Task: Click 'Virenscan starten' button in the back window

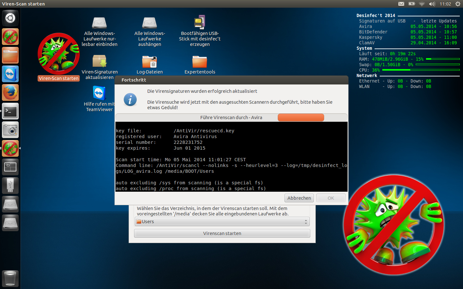Action: [x=222, y=233]
